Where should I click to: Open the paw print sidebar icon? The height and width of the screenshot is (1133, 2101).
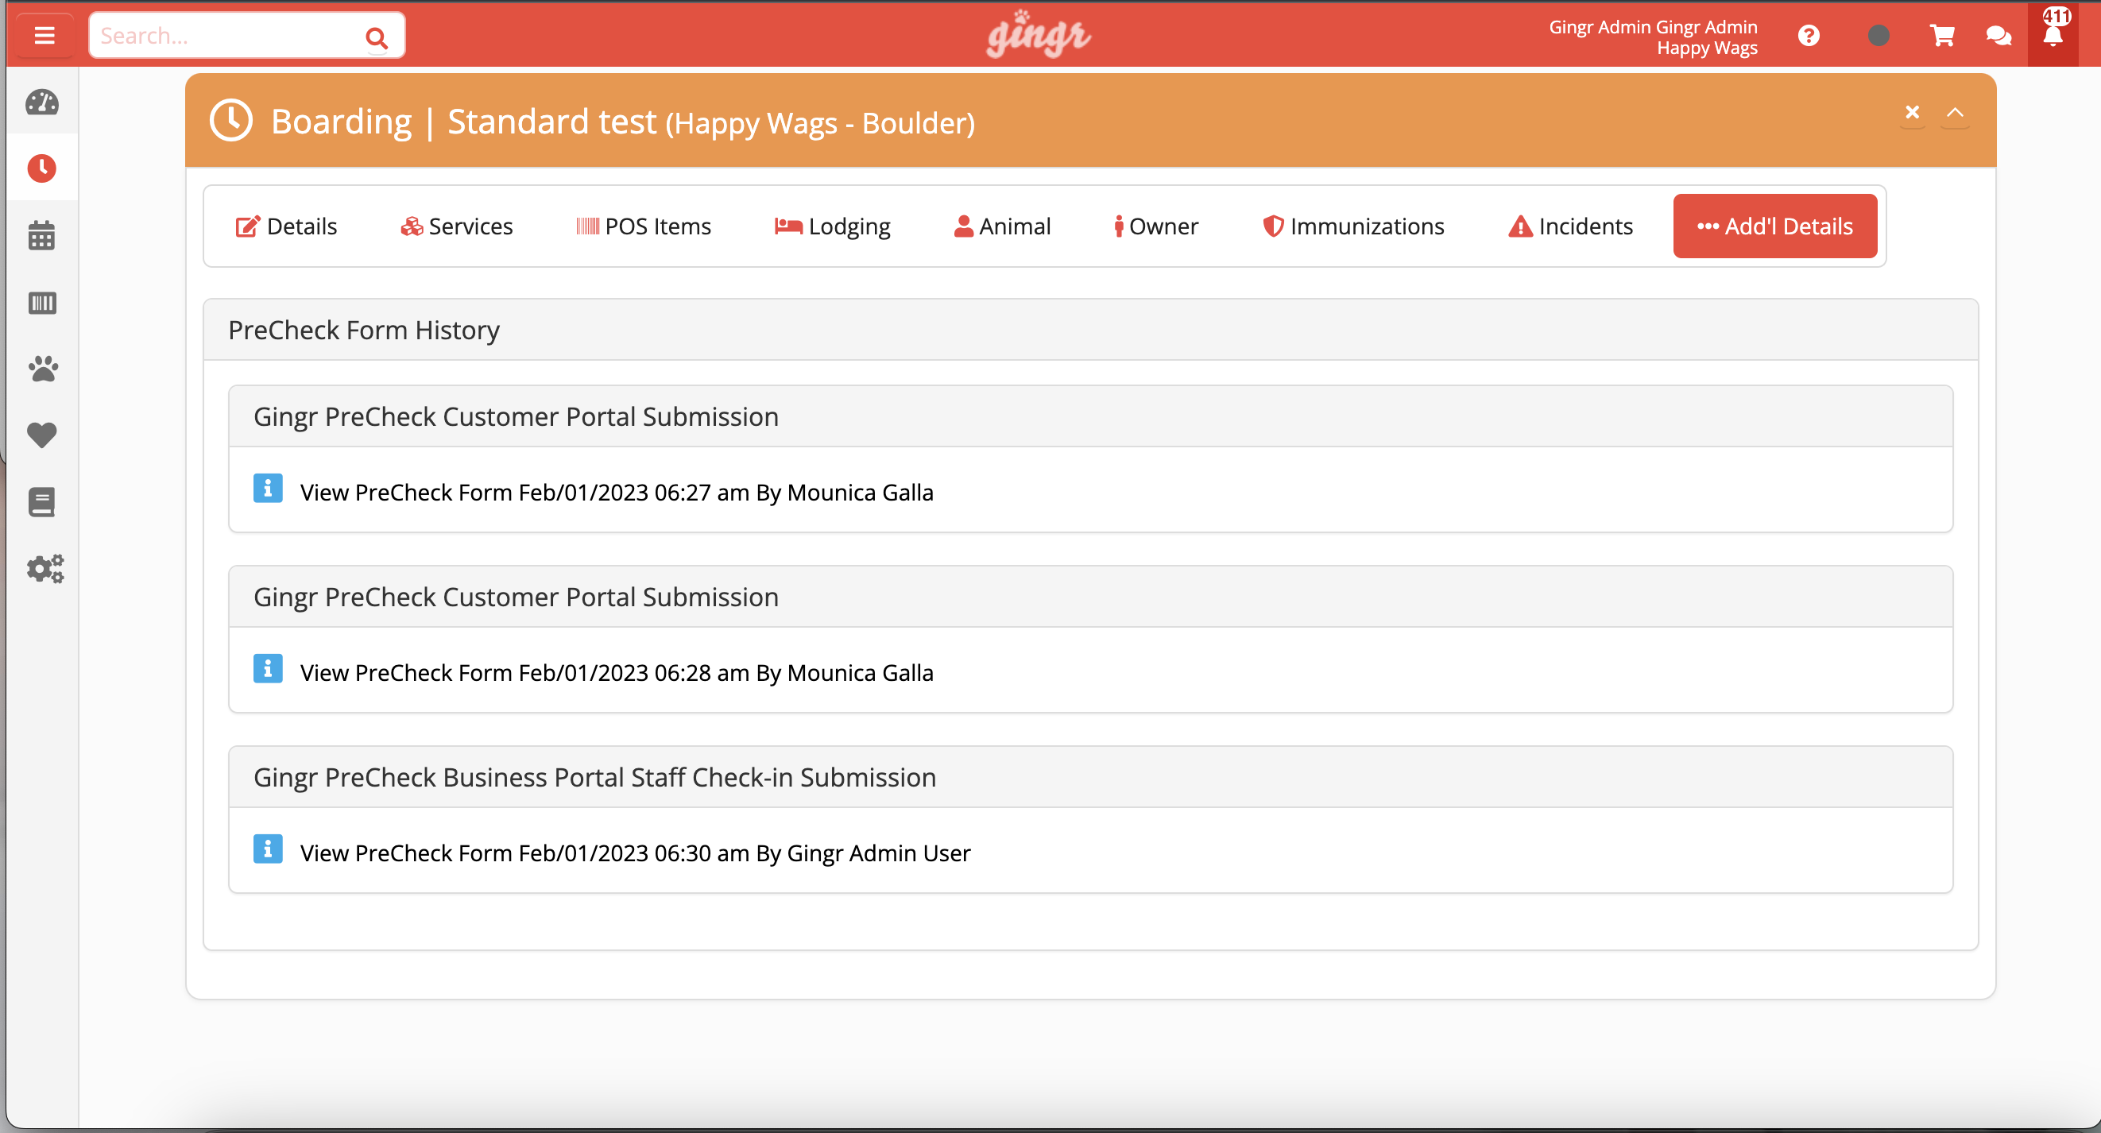pyautogui.click(x=43, y=369)
